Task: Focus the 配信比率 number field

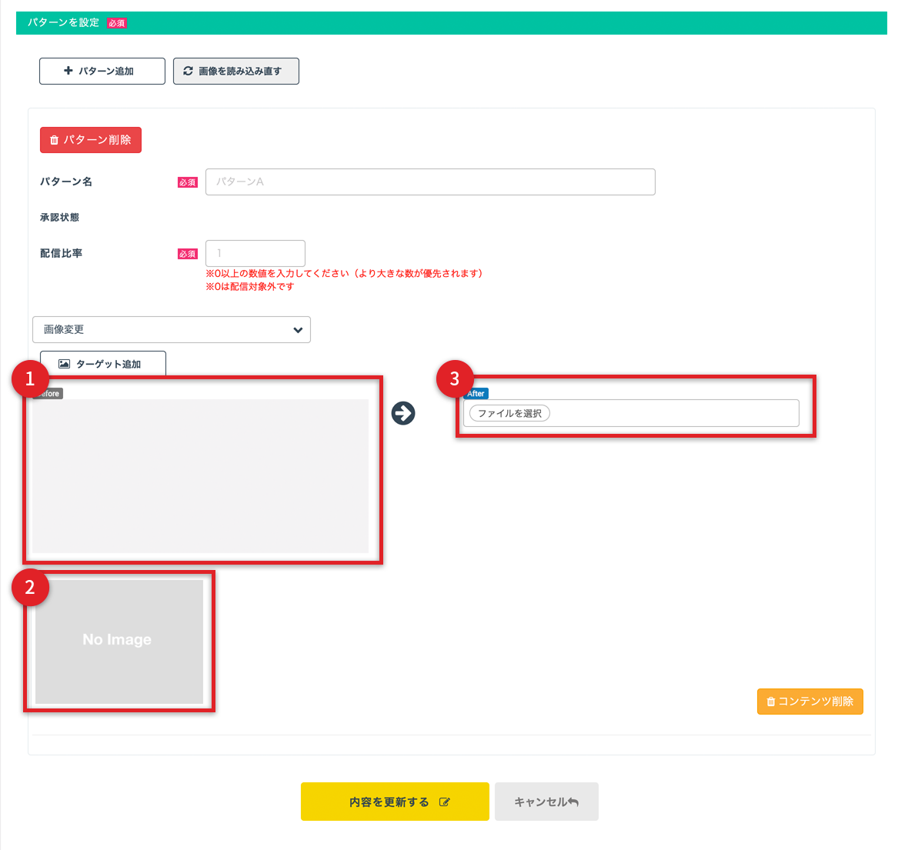Action: [255, 253]
